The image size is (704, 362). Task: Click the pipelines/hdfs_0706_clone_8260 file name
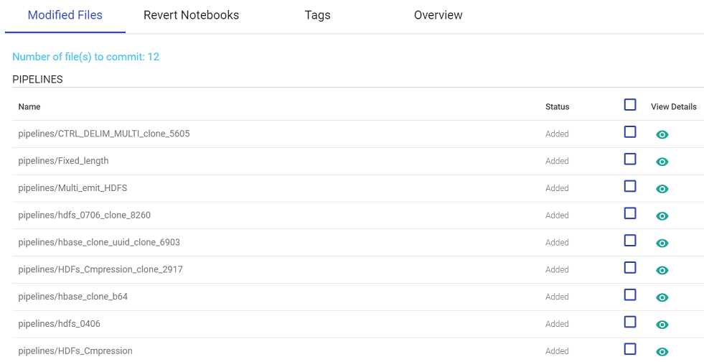(x=85, y=215)
